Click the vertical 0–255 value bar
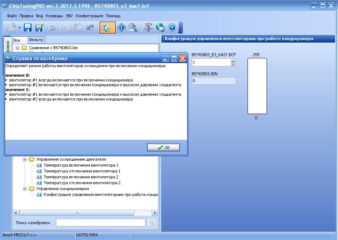Viewport: 338px width, 240px height. tap(257, 86)
